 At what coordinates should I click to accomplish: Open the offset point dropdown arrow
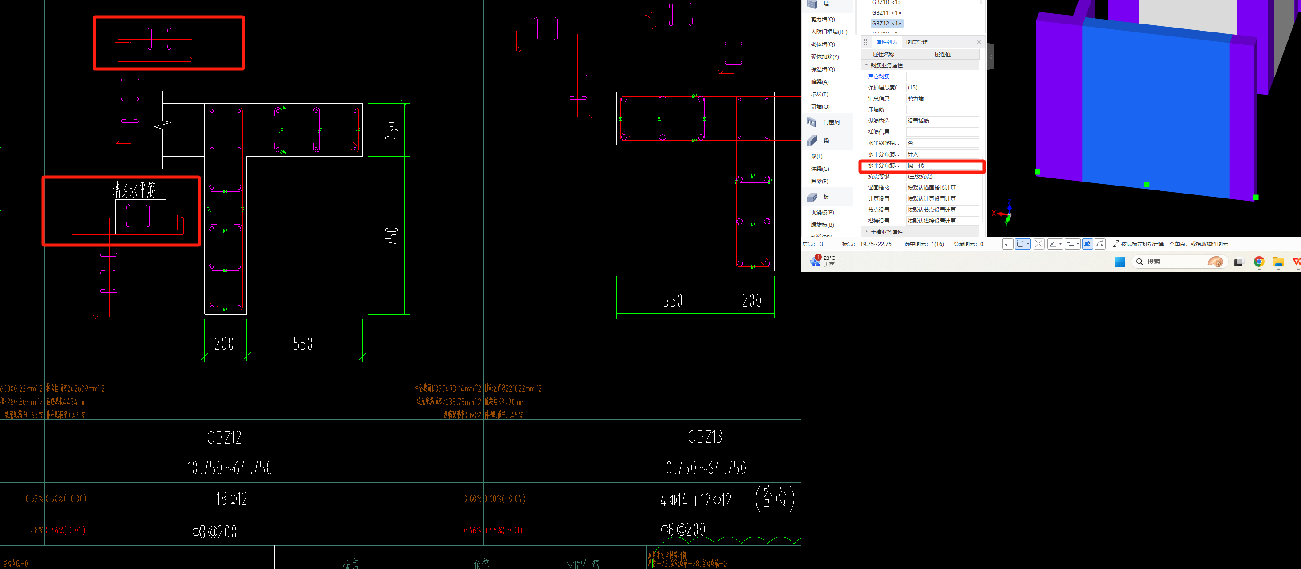click(x=1078, y=244)
